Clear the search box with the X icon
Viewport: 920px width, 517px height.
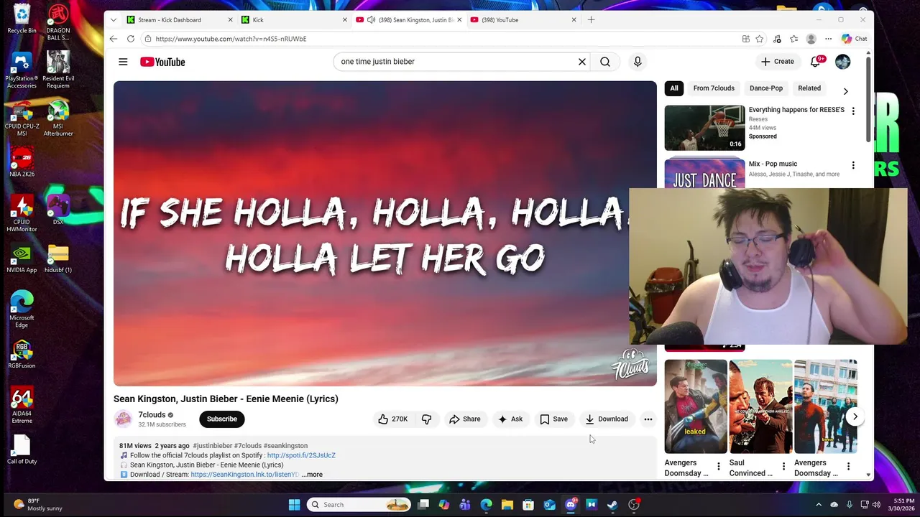click(582, 62)
